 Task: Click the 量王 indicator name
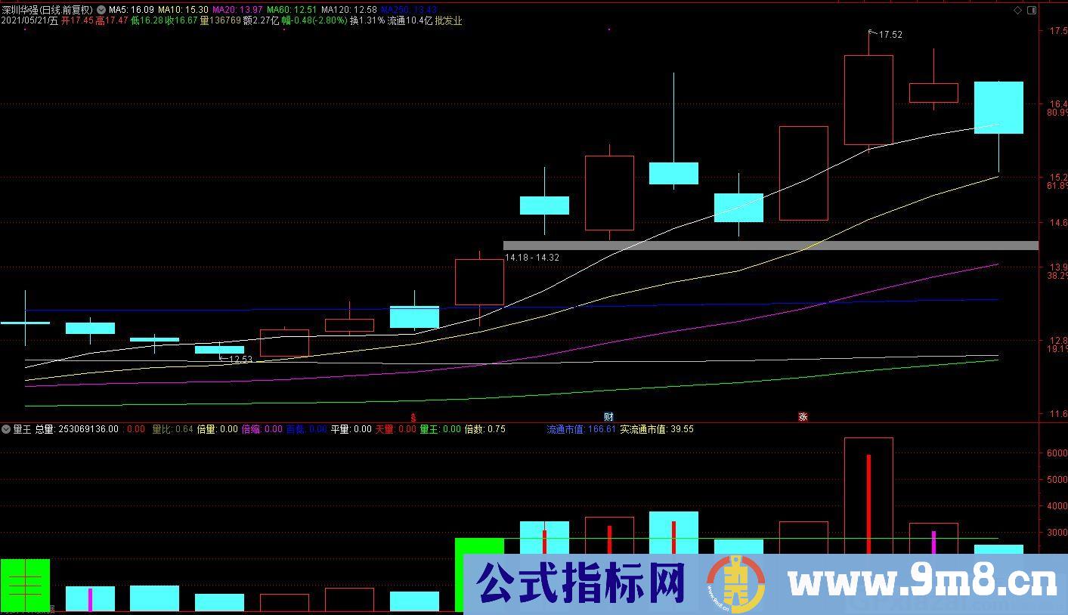[x=22, y=429]
